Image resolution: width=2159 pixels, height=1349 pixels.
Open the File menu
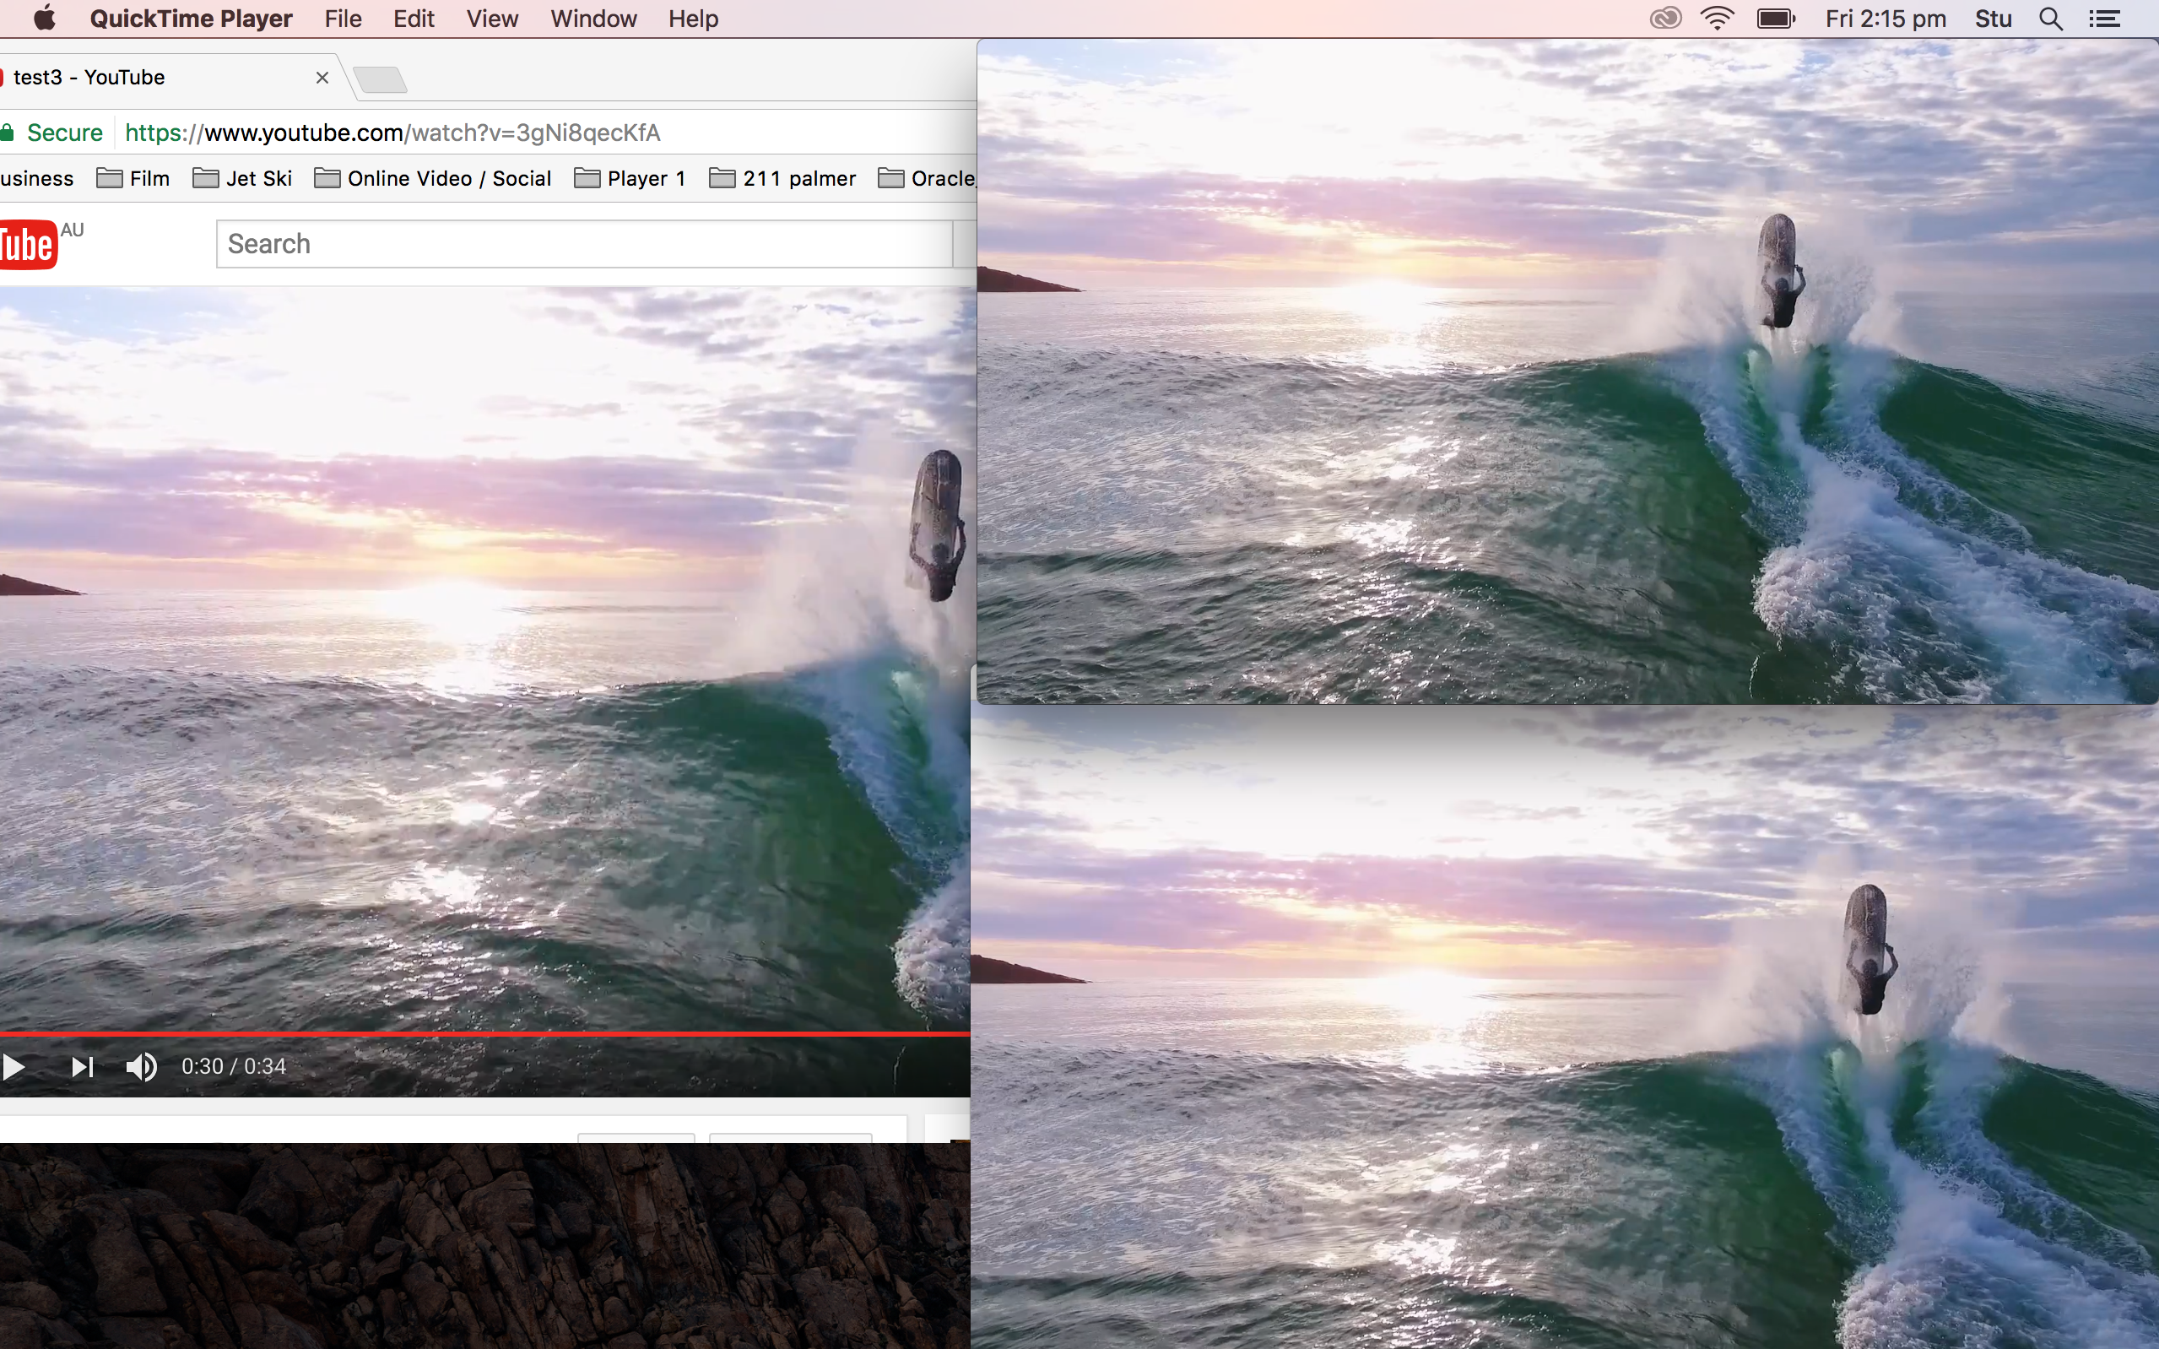tap(343, 19)
